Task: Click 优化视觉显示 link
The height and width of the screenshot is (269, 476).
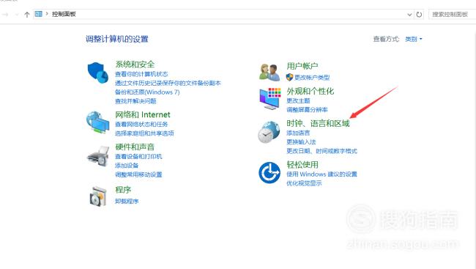Action: tap(304, 183)
